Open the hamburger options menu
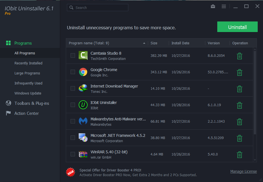 [224, 6]
